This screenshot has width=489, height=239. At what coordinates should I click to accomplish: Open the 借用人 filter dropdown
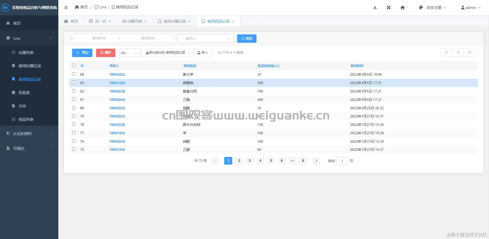pos(205,38)
